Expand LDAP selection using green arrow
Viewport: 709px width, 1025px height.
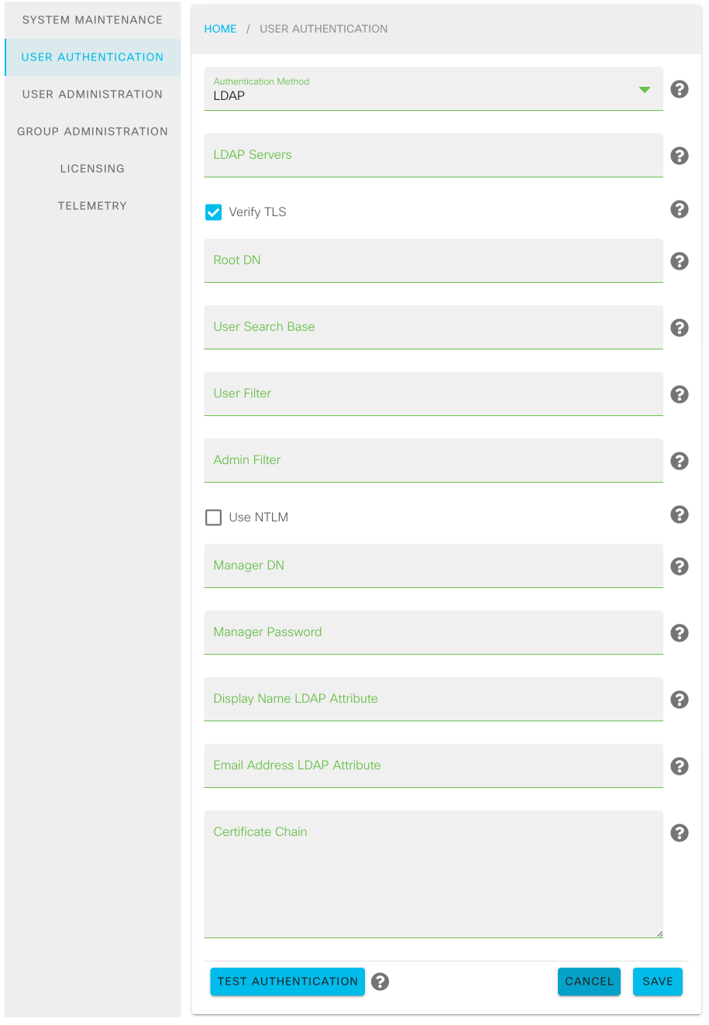point(644,89)
